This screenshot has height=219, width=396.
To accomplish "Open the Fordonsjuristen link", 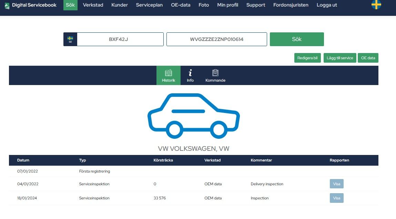I will tap(291, 5).
